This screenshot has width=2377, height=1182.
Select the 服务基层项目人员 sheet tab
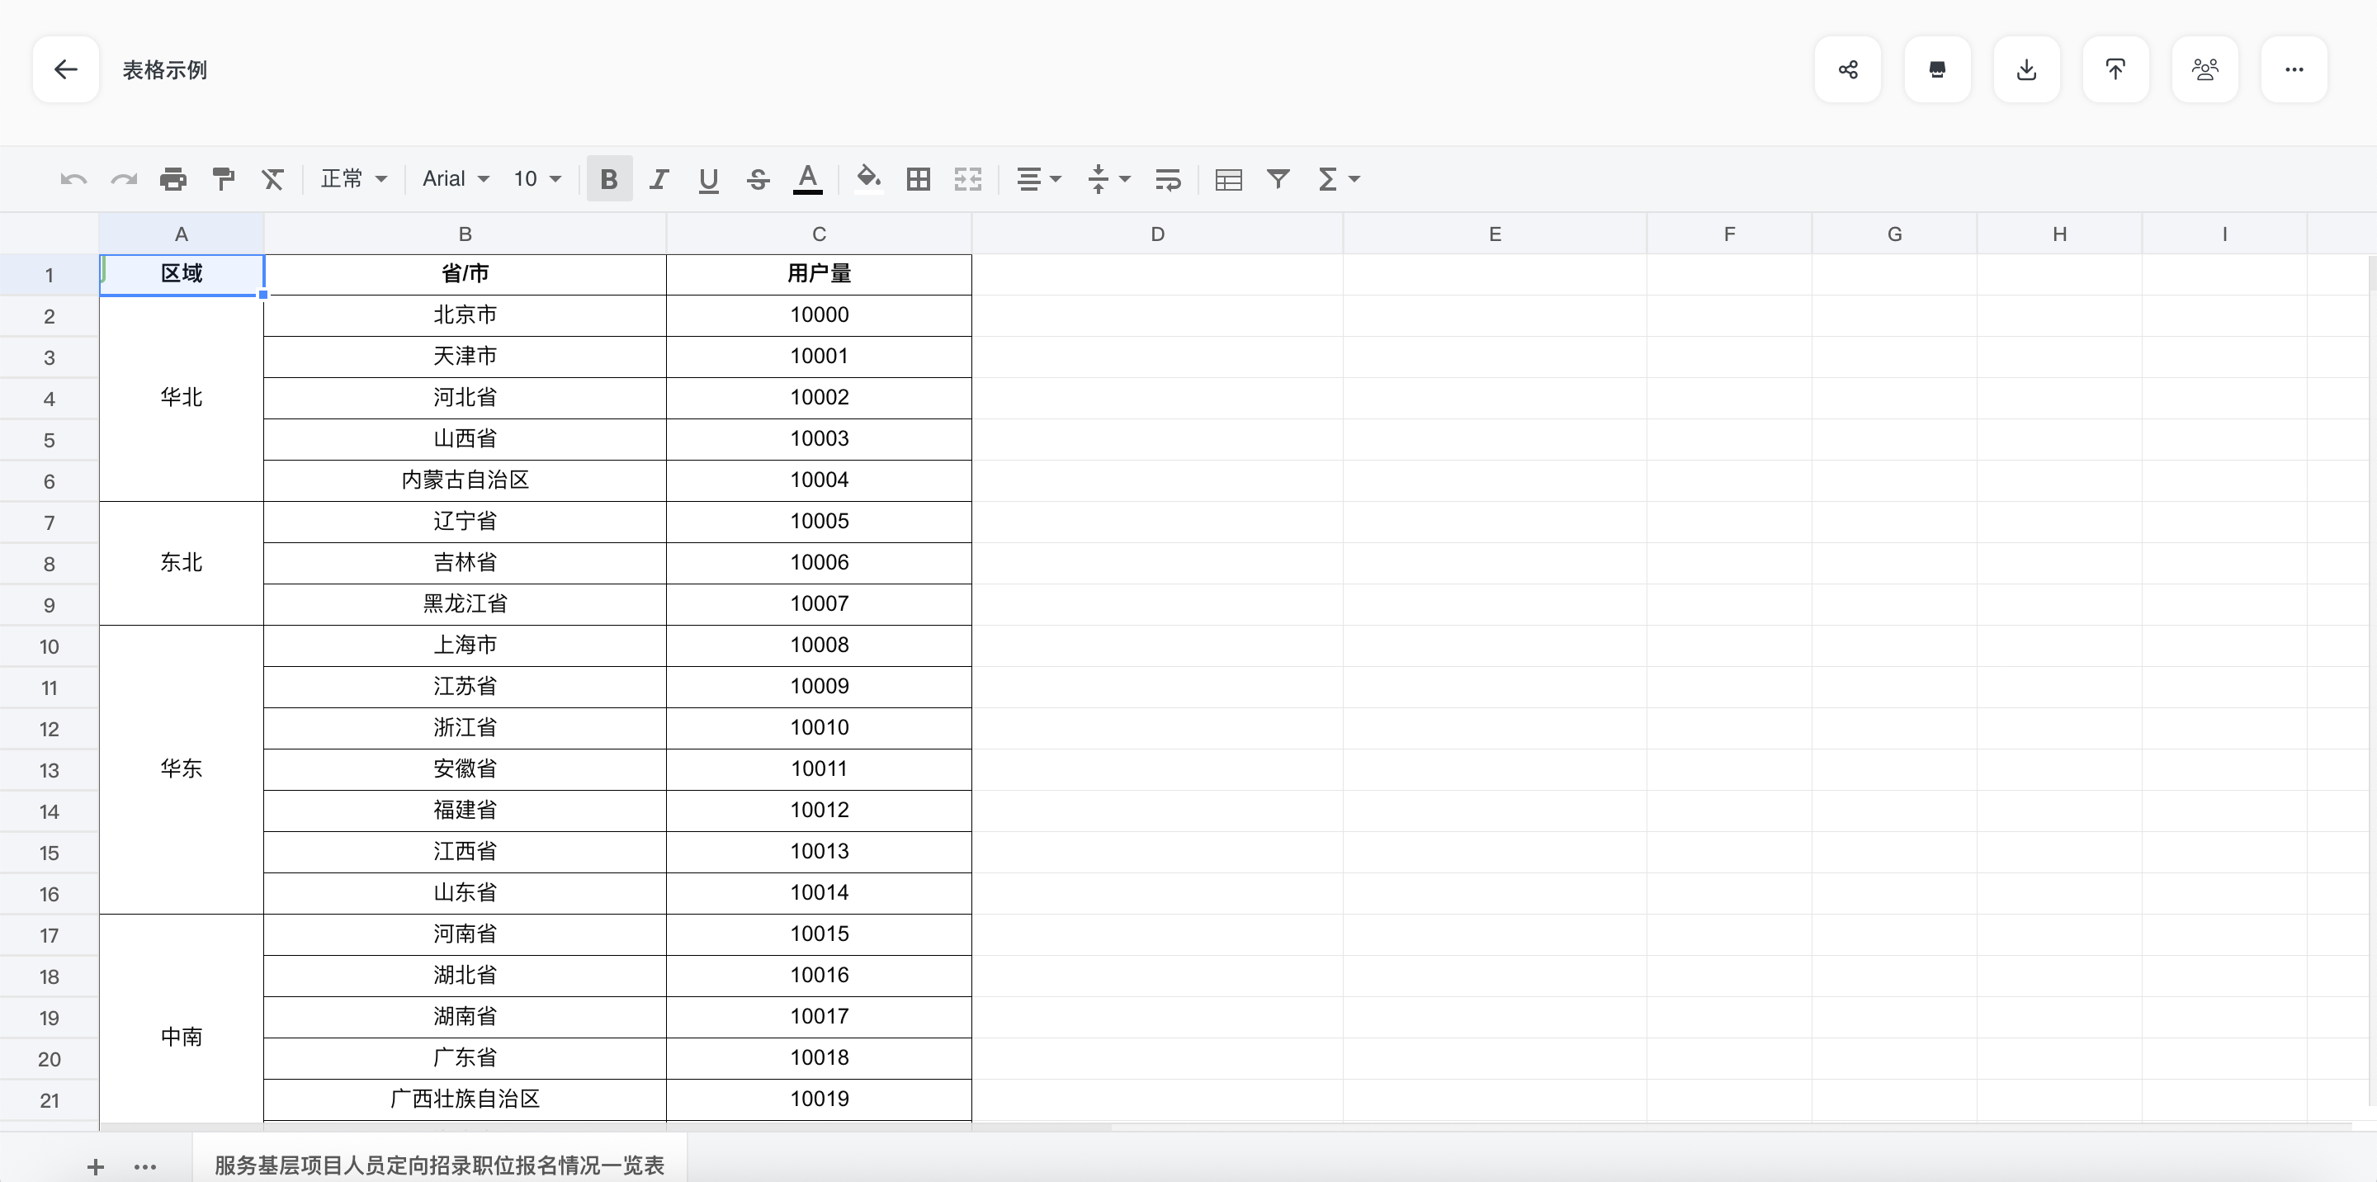[x=439, y=1165]
